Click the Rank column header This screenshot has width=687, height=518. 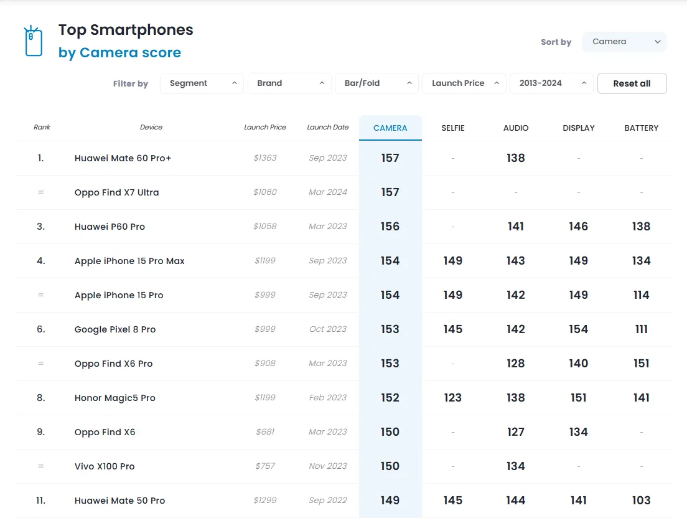42,127
